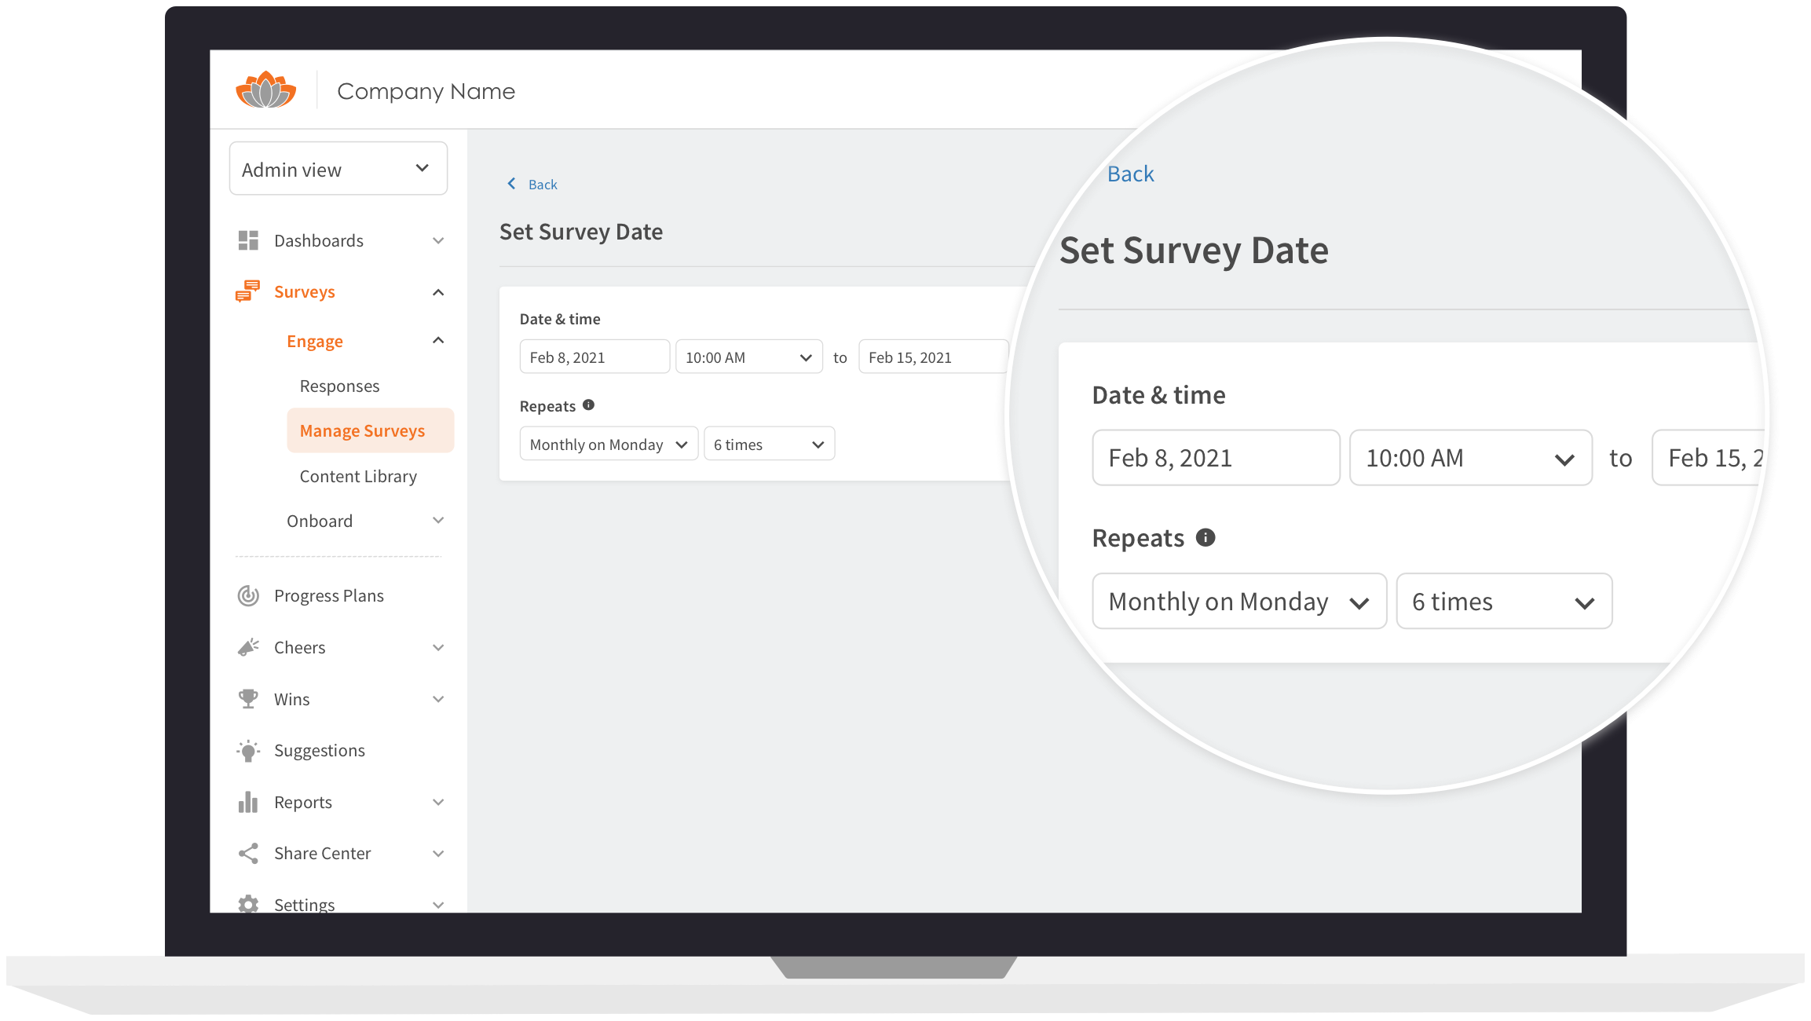Click the Suggestions lightbulb icon
The image size is (1811, 1021).
pos(248,751)
